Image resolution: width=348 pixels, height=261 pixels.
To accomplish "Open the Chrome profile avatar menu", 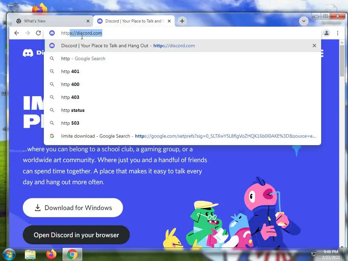I will pos(327,33).
